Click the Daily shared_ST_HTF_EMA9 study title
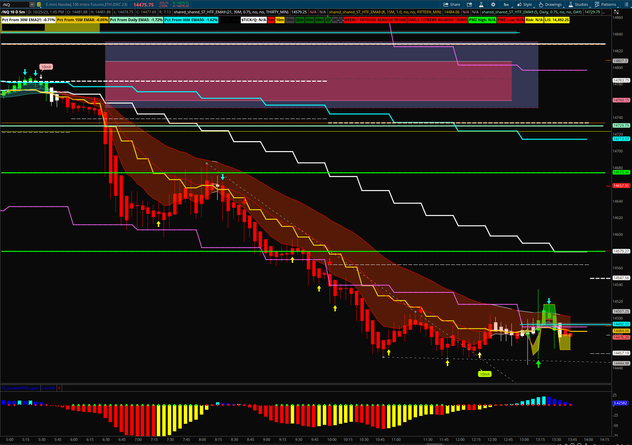 532,12
